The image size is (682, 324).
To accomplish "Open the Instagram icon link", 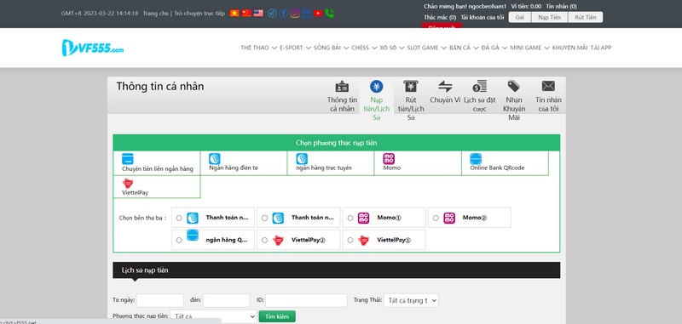I will point(295,14).
